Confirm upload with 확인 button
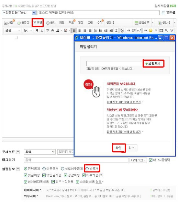This screenshot has width=178, height=202. coord(118,148)
